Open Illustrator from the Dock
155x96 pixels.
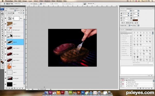pos(58,93)
